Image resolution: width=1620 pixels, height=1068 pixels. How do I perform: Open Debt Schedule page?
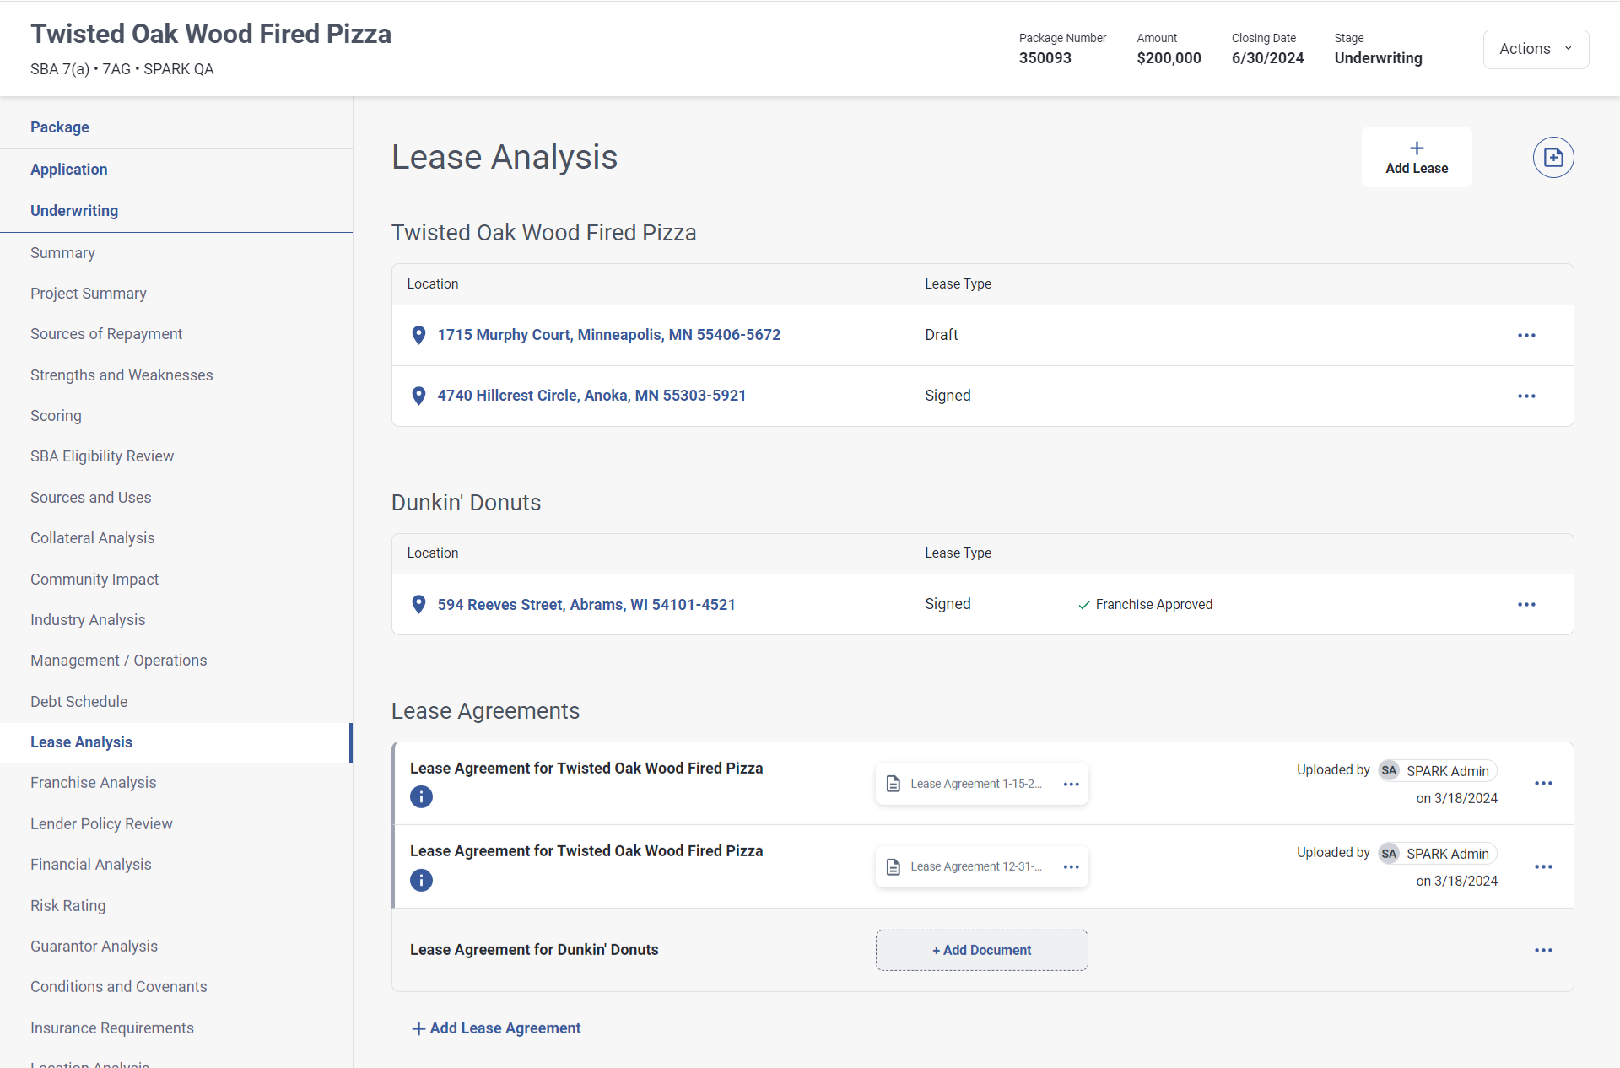[79, 702]
